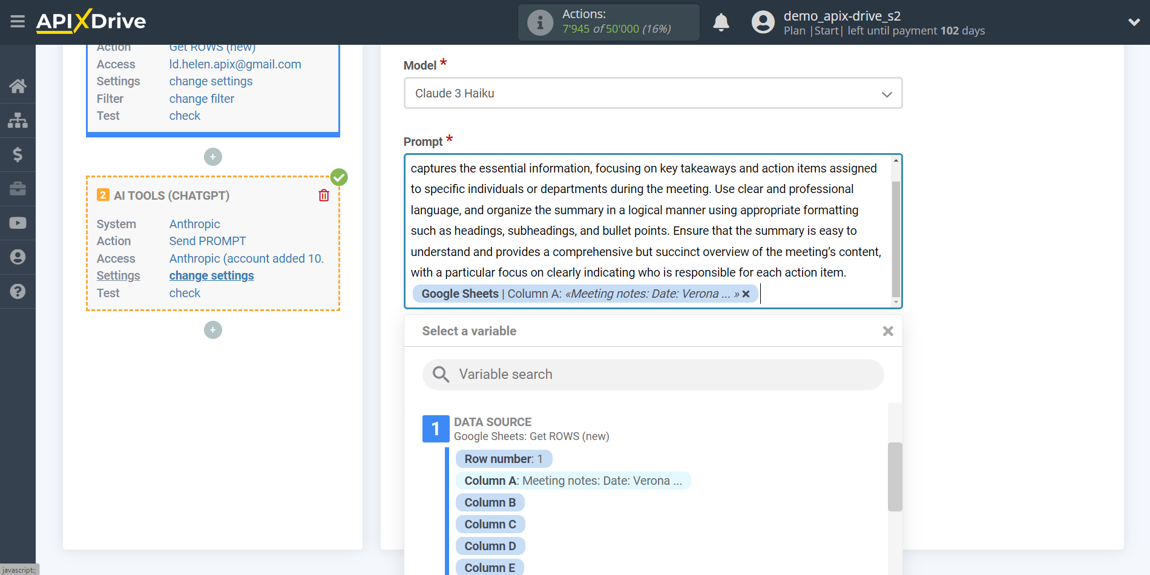Screen dimensions: 1150x575
Task: Expand the account menu chevron
Action: (1134, 22)
